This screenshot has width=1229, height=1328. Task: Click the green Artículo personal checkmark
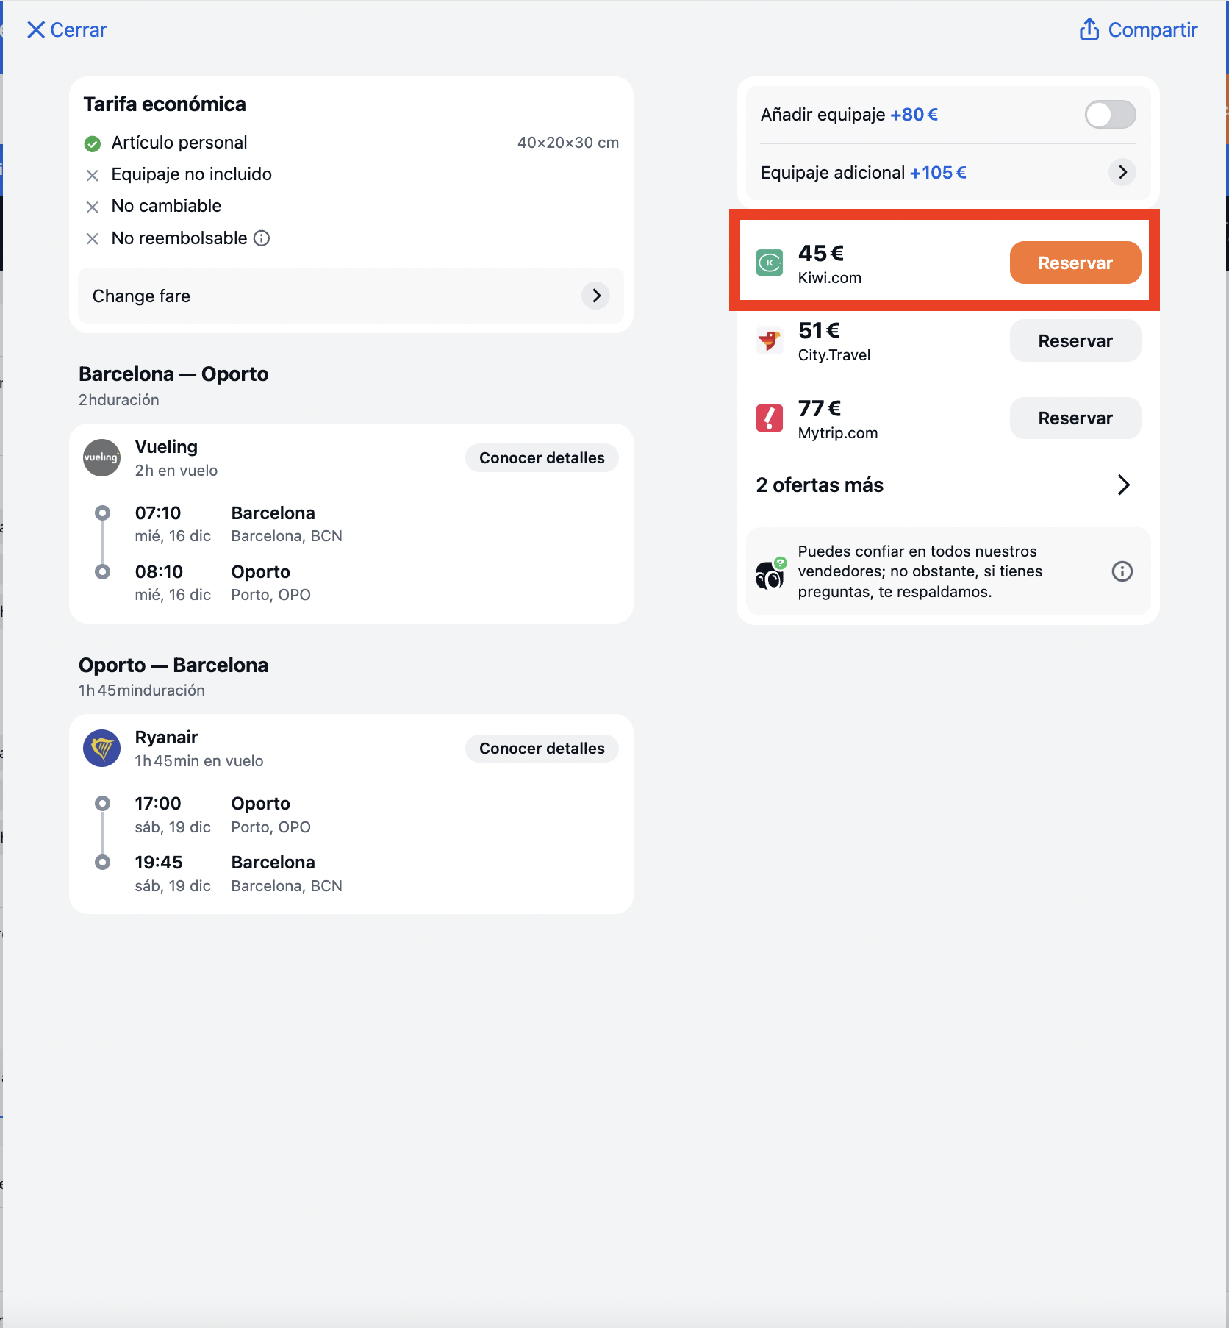[x=93, y=143]
